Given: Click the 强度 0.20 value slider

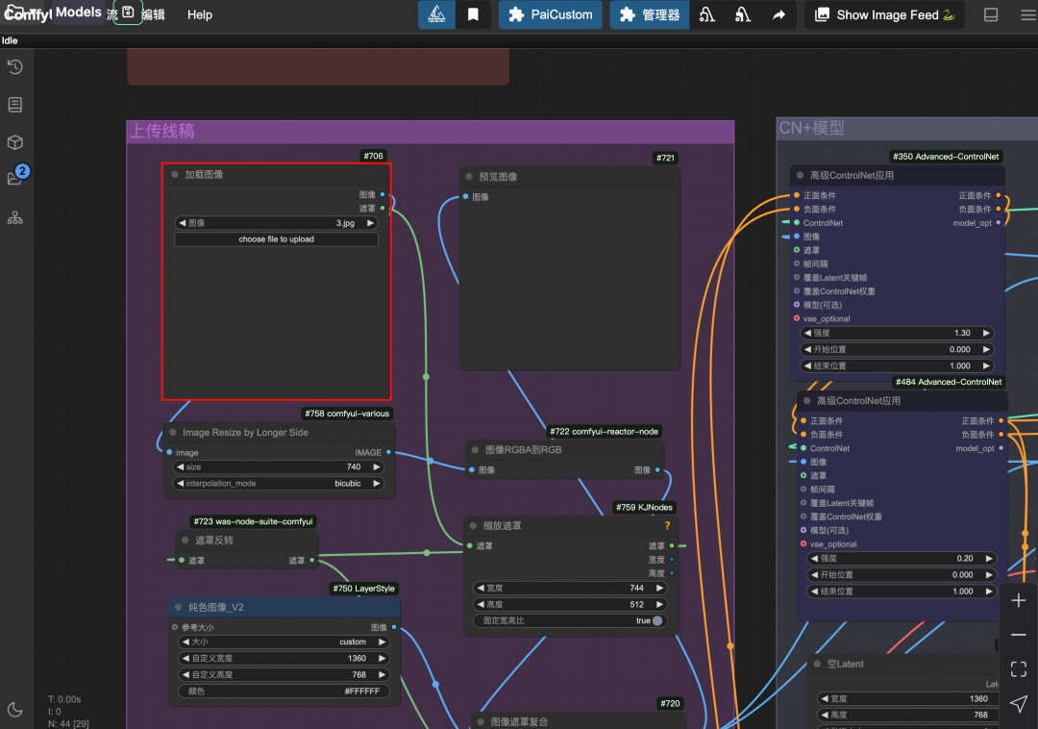Looking at the screenshot, I should (901, 558).
